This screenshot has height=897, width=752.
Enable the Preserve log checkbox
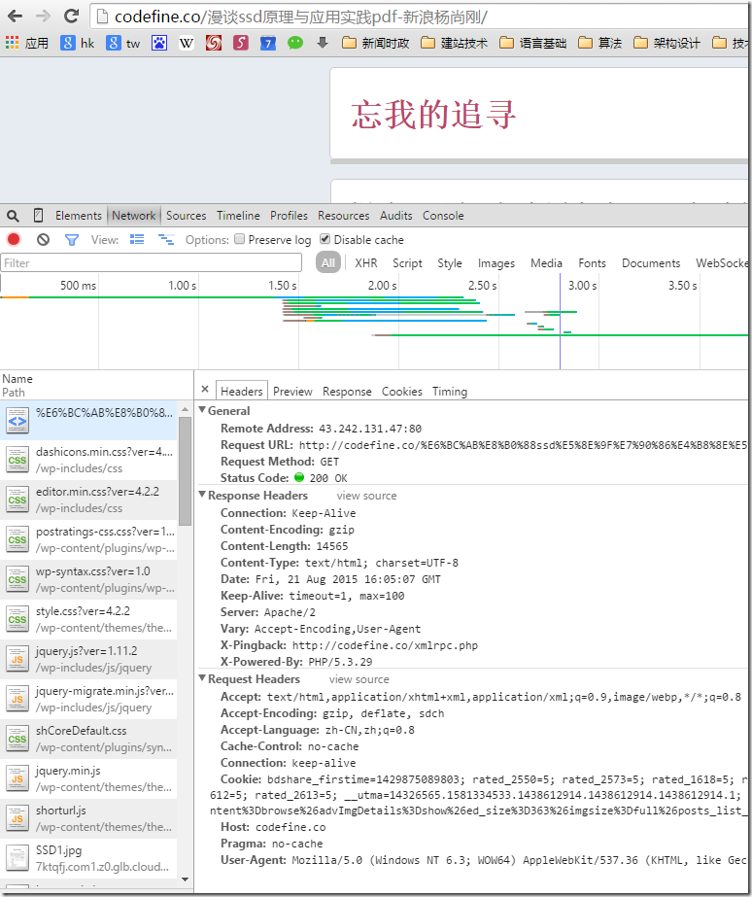240,240
